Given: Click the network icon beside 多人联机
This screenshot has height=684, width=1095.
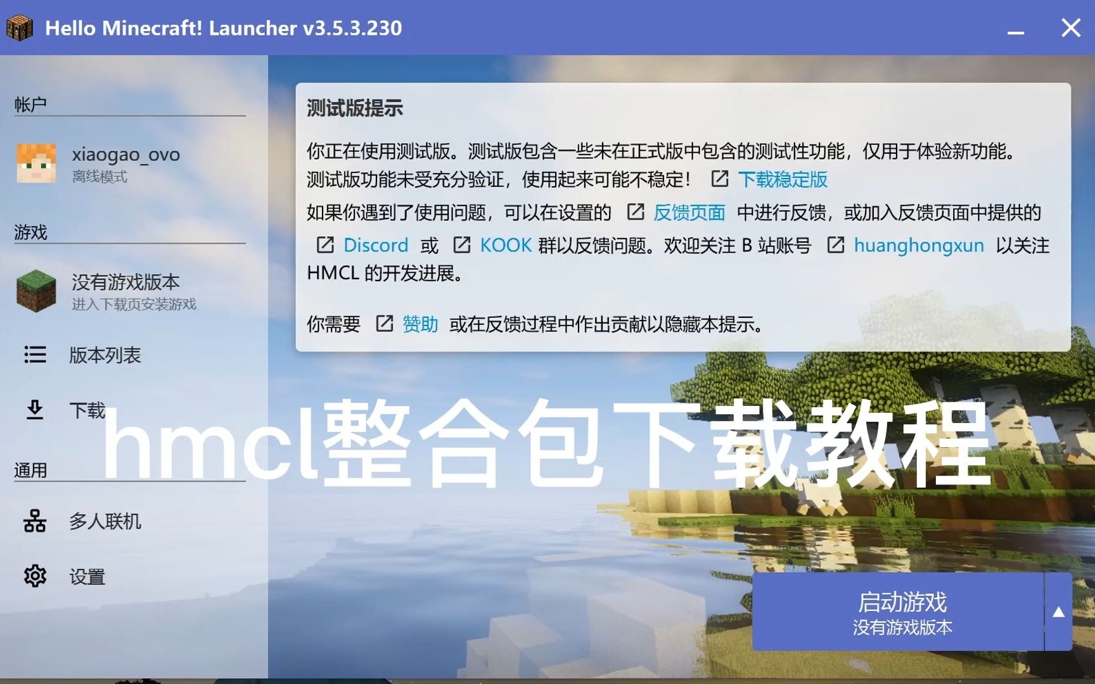Looking at the screenshot, I should coord(35,521).
